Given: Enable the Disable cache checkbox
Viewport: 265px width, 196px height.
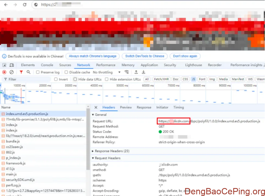Looking at the screenshot, I should pos(67,72).
